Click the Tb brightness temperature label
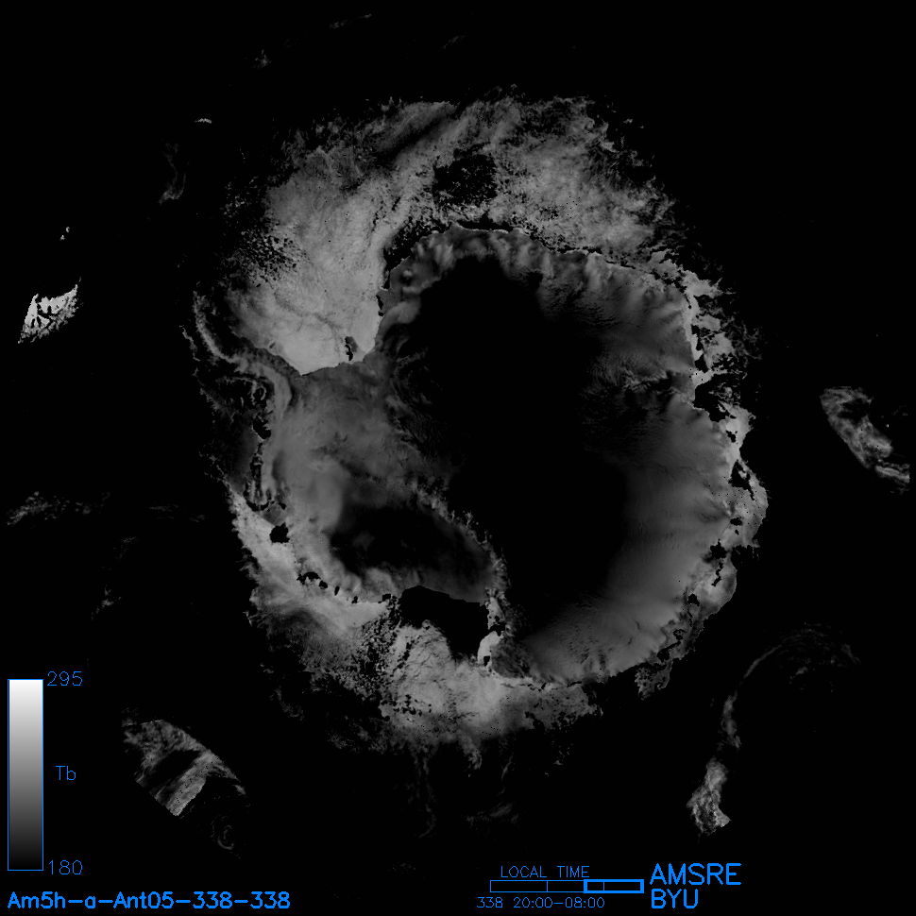Image resolution: width=916 pixels, height=916 pixels. (65, 774)
